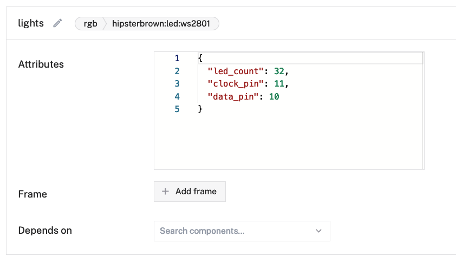Place cursor on the "led_count" key
The height and width of the screenshot is (263, 456).
236,71
